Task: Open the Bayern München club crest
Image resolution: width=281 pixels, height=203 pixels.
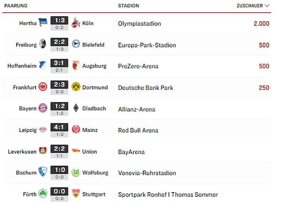Action: pos(43,109)
